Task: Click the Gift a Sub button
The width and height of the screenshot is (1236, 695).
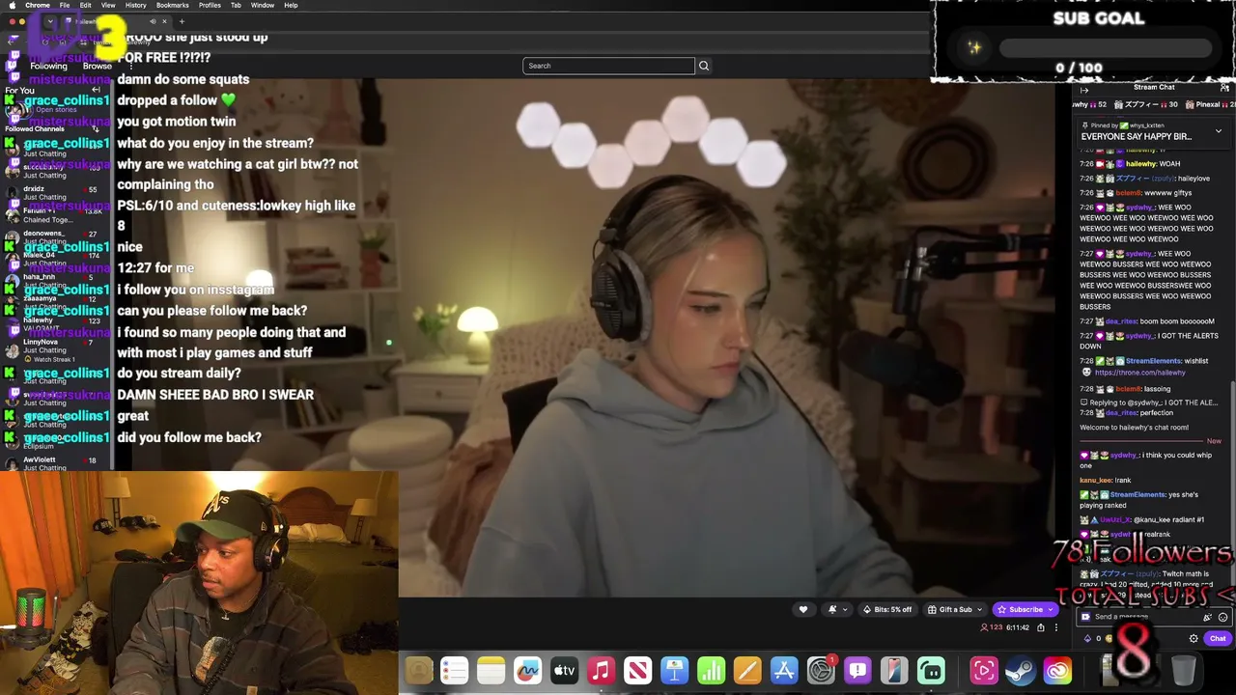Action: coord(953,610)
